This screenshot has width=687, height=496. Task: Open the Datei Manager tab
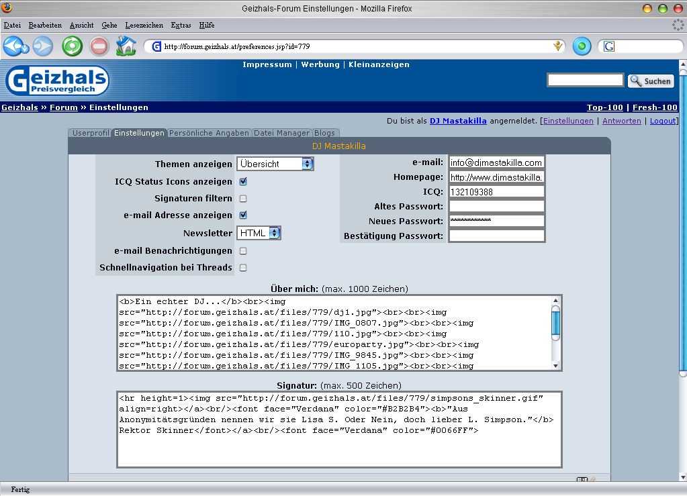(x=281, y=133)
